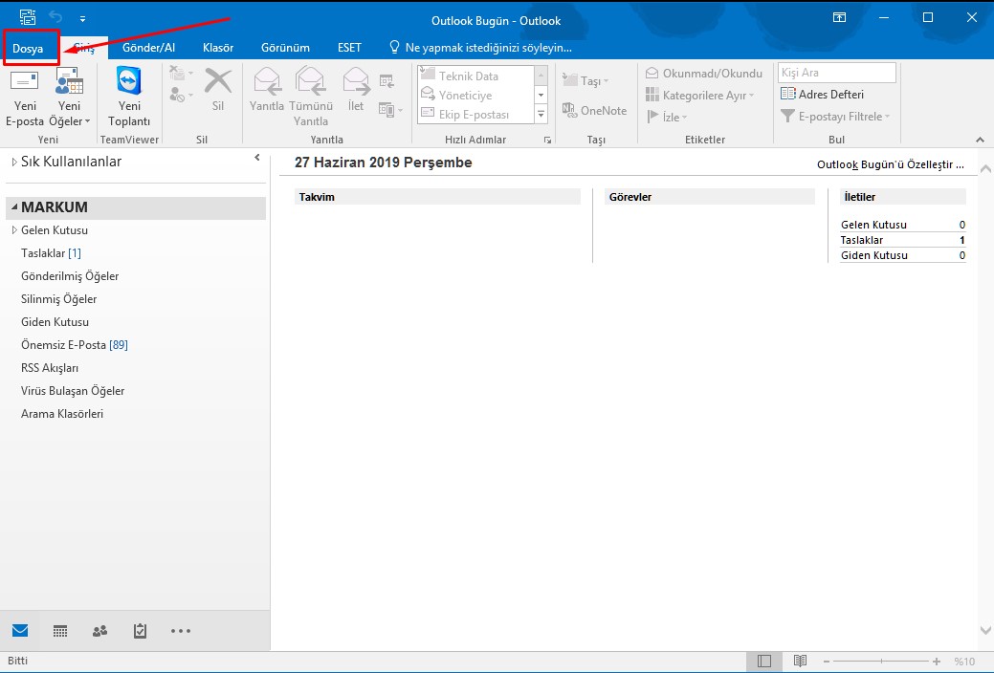Click the Ne yapmak istediğinizi söyleyin box
This screenshot has height=673, width=994.
tap(480, 48)
